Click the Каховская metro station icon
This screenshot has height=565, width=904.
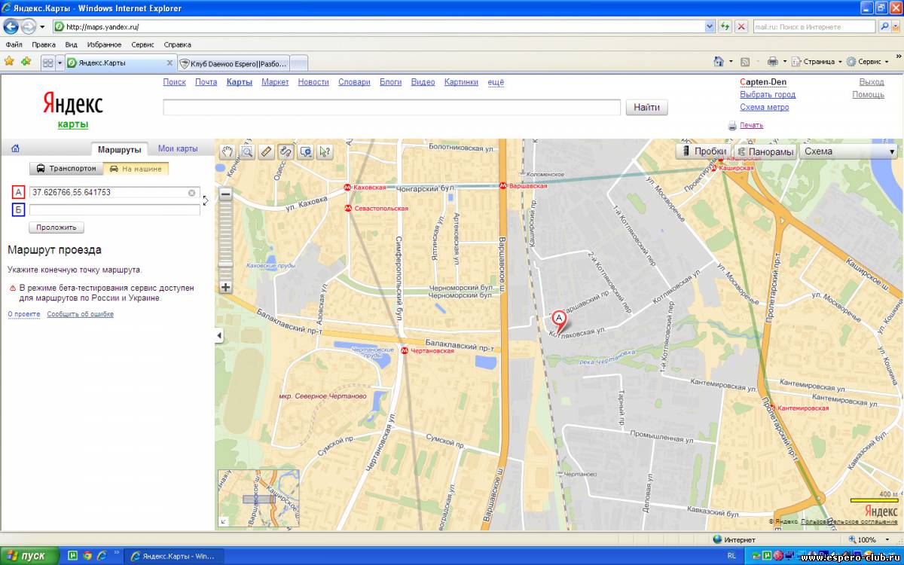point(347,187)
